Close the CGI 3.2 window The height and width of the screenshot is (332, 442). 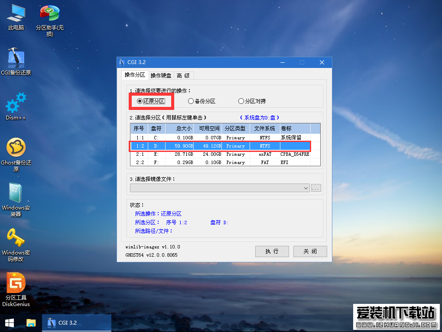[322, 62]
